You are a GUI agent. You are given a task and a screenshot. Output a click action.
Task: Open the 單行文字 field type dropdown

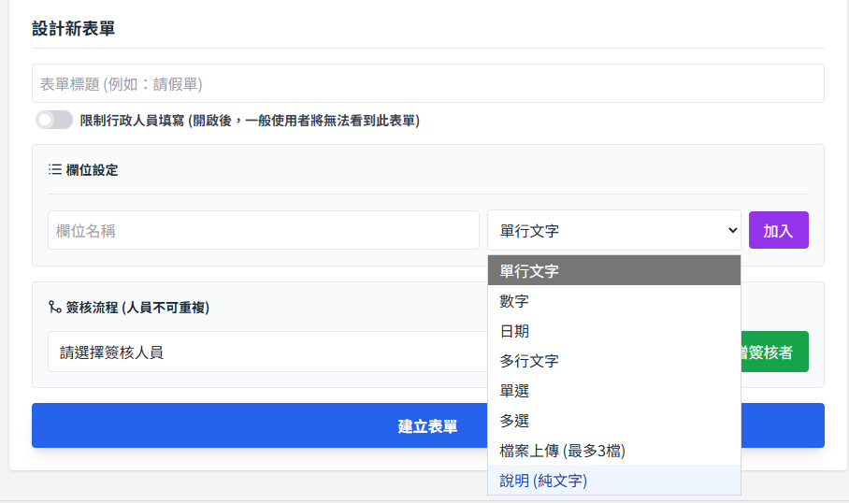pyautogui.click(x=613, y=231)
